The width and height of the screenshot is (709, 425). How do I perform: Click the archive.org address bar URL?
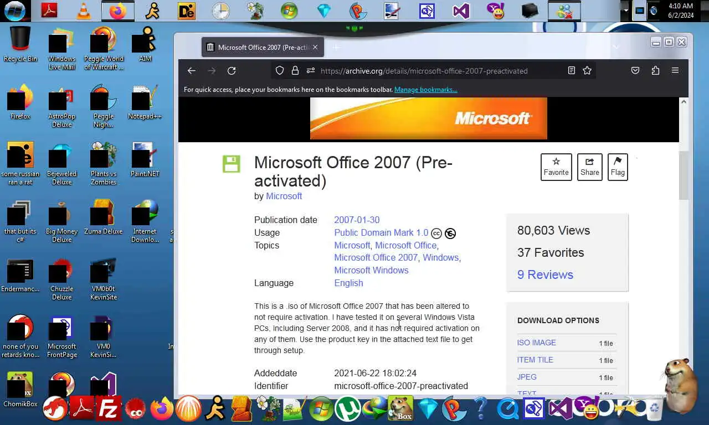424,71
